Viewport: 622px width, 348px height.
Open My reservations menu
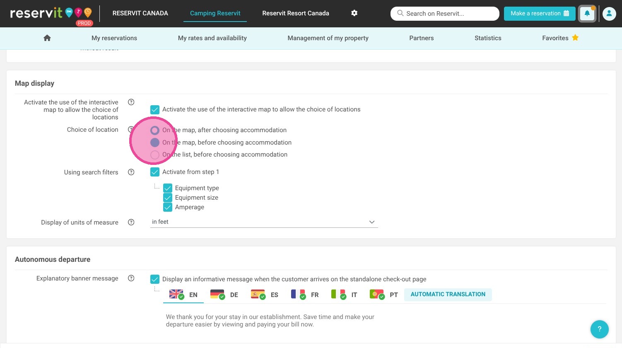pyautogui.click(x=114, y=38)
